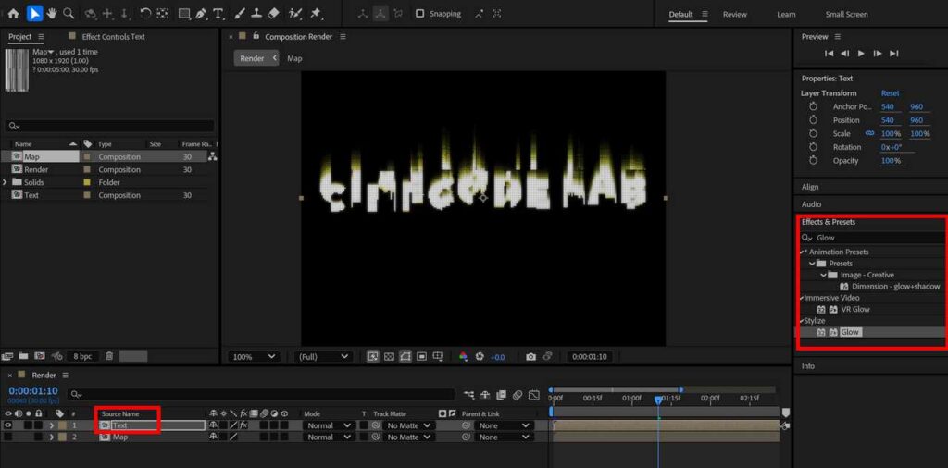This screenshot has width=948, height=468.
Task: Select the Clone Stamp tool
Action: pos(256,13)
